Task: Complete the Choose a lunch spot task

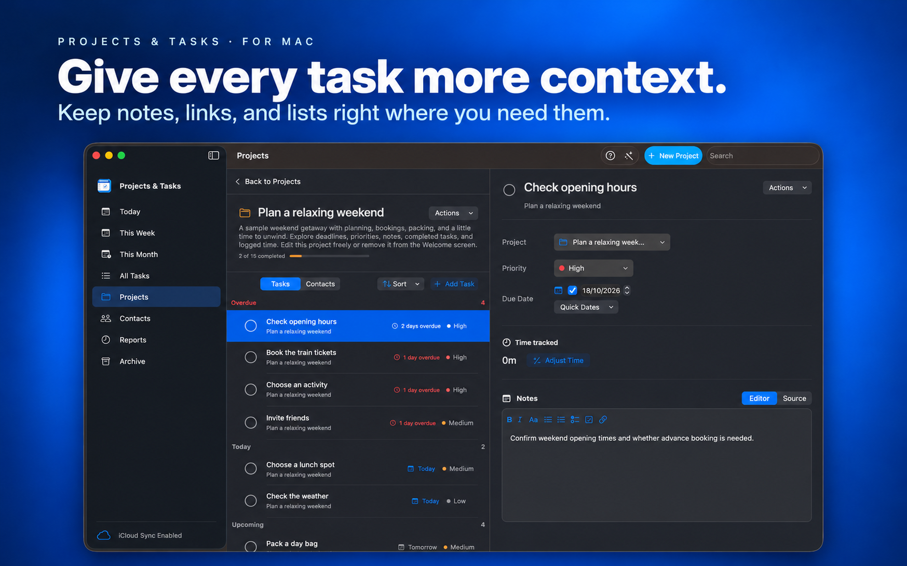Action: coord(251,469)
